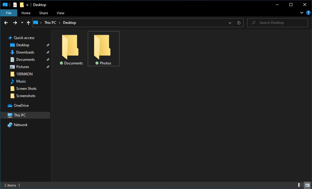This screenshot has width=312, height=189.
Task: Open Documents in the navigation pane
Action: [25, 59]
